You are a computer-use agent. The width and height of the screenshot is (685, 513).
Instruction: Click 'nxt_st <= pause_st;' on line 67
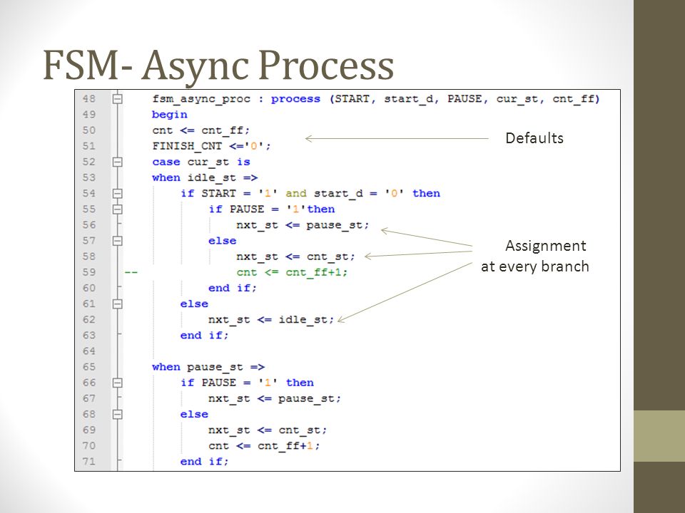point(275,399)
